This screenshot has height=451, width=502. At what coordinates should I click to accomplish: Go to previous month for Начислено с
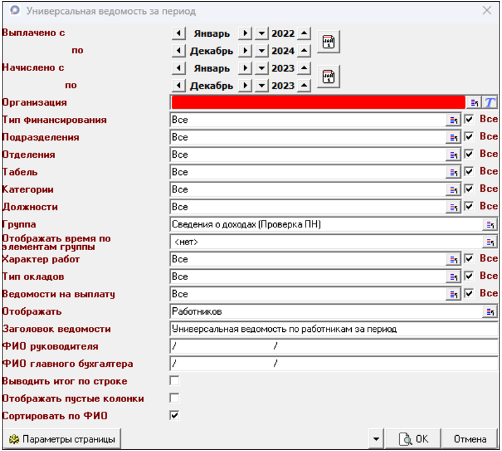[179, 68]
